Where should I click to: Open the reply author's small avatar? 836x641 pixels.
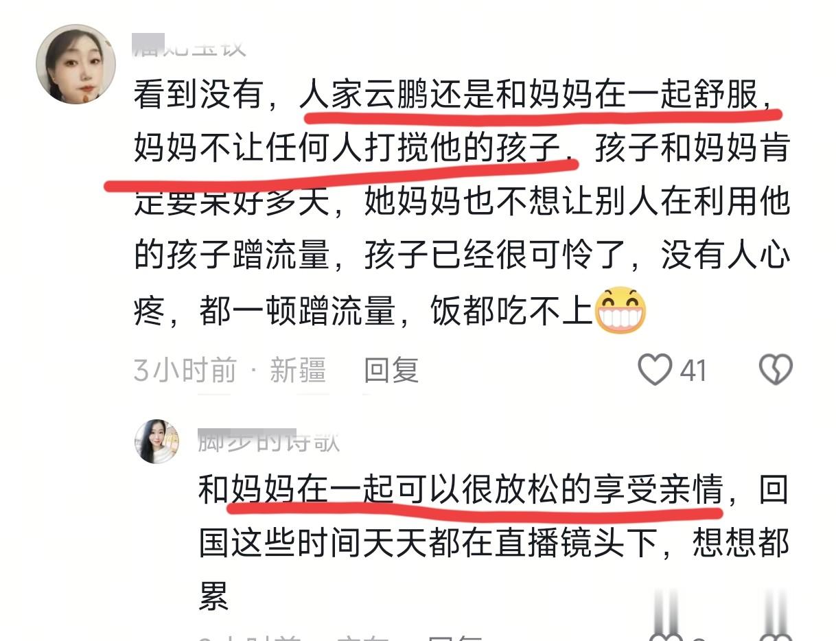[x=157, y=441]
